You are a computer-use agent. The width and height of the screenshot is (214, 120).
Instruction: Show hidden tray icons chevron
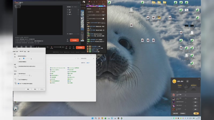pos(171,118)
